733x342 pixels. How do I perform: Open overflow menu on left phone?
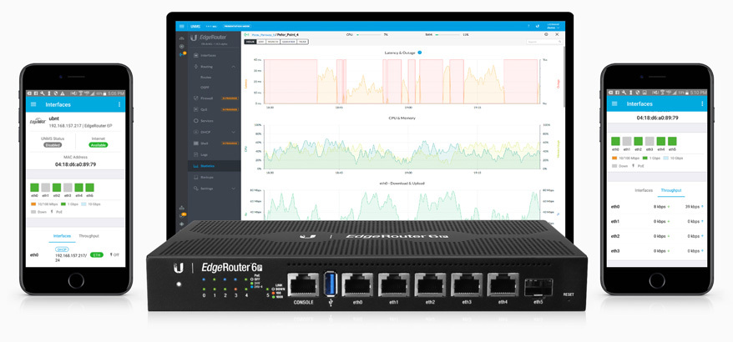[x=119, y=104]
